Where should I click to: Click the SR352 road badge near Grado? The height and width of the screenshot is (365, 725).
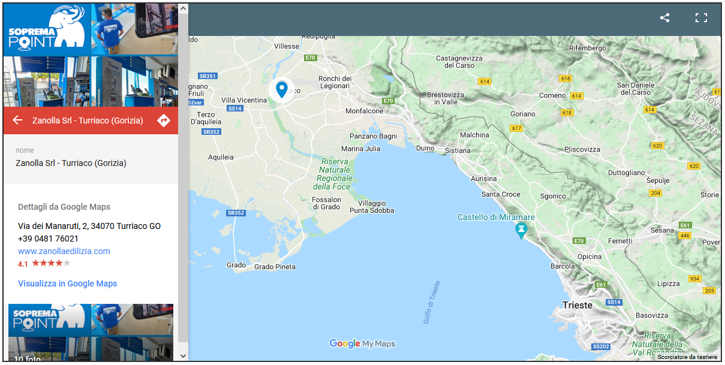click(x=236, y=213)
